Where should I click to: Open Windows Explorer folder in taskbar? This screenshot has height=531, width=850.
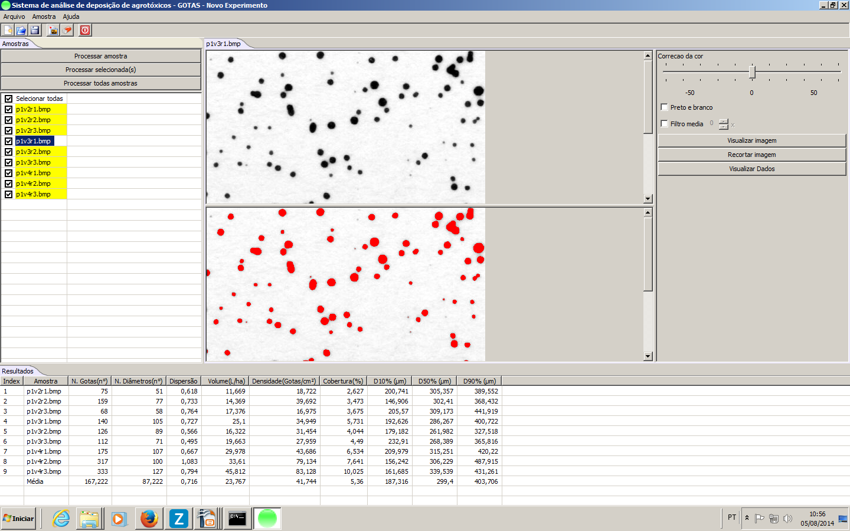coord(90,519)
